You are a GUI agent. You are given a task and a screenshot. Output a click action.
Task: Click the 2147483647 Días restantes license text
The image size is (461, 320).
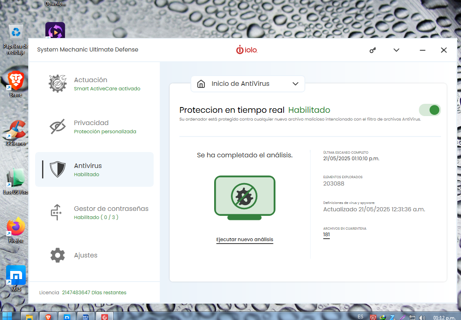tap(94, 292)
